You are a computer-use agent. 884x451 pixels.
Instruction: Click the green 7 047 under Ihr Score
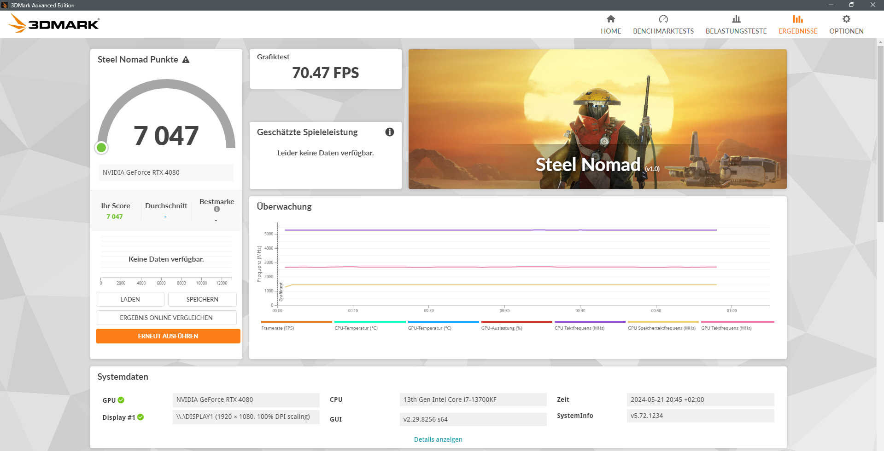pos(115,217)
